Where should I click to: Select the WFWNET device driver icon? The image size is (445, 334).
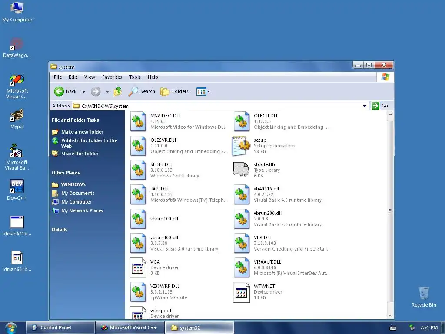pyautogui.click(x=241, y=292)
